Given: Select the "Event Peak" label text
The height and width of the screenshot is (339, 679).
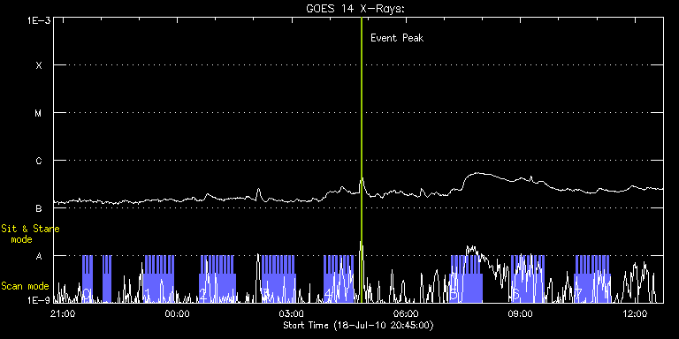Looking at the screenshot, I should tap(397, 38).
